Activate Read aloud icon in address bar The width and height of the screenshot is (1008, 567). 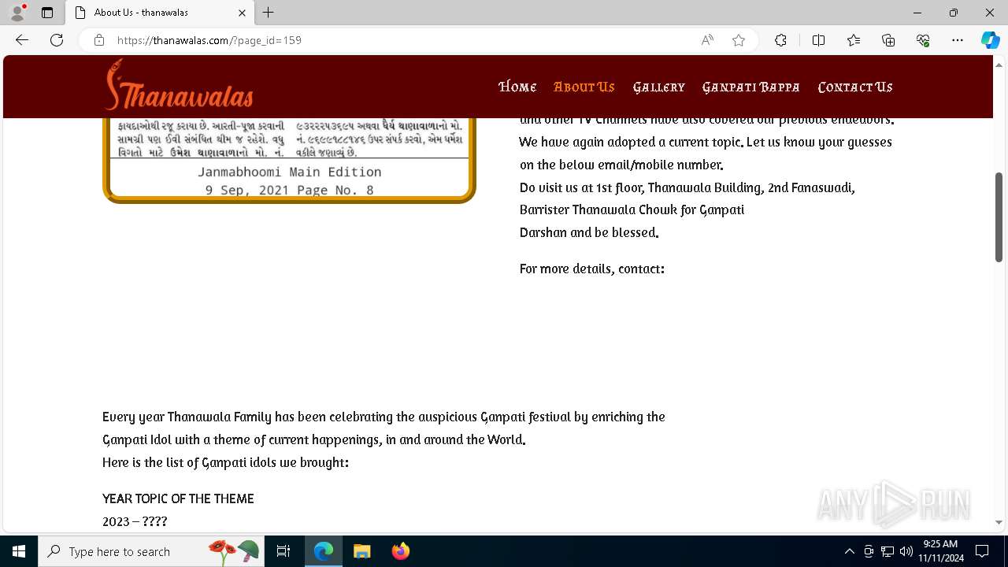(x=707, y=40)
